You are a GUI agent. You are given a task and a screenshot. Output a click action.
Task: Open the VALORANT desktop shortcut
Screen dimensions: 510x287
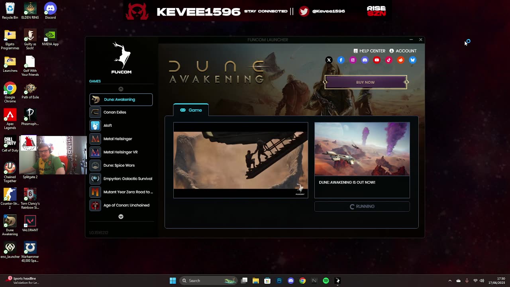(x=30, y=224)
